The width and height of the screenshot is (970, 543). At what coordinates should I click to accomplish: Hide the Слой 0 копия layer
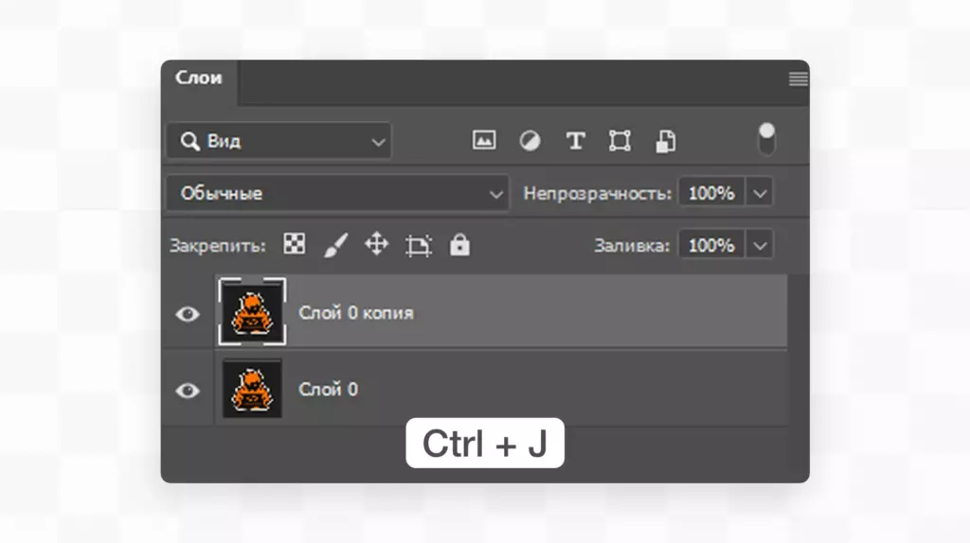click(188, 314)
